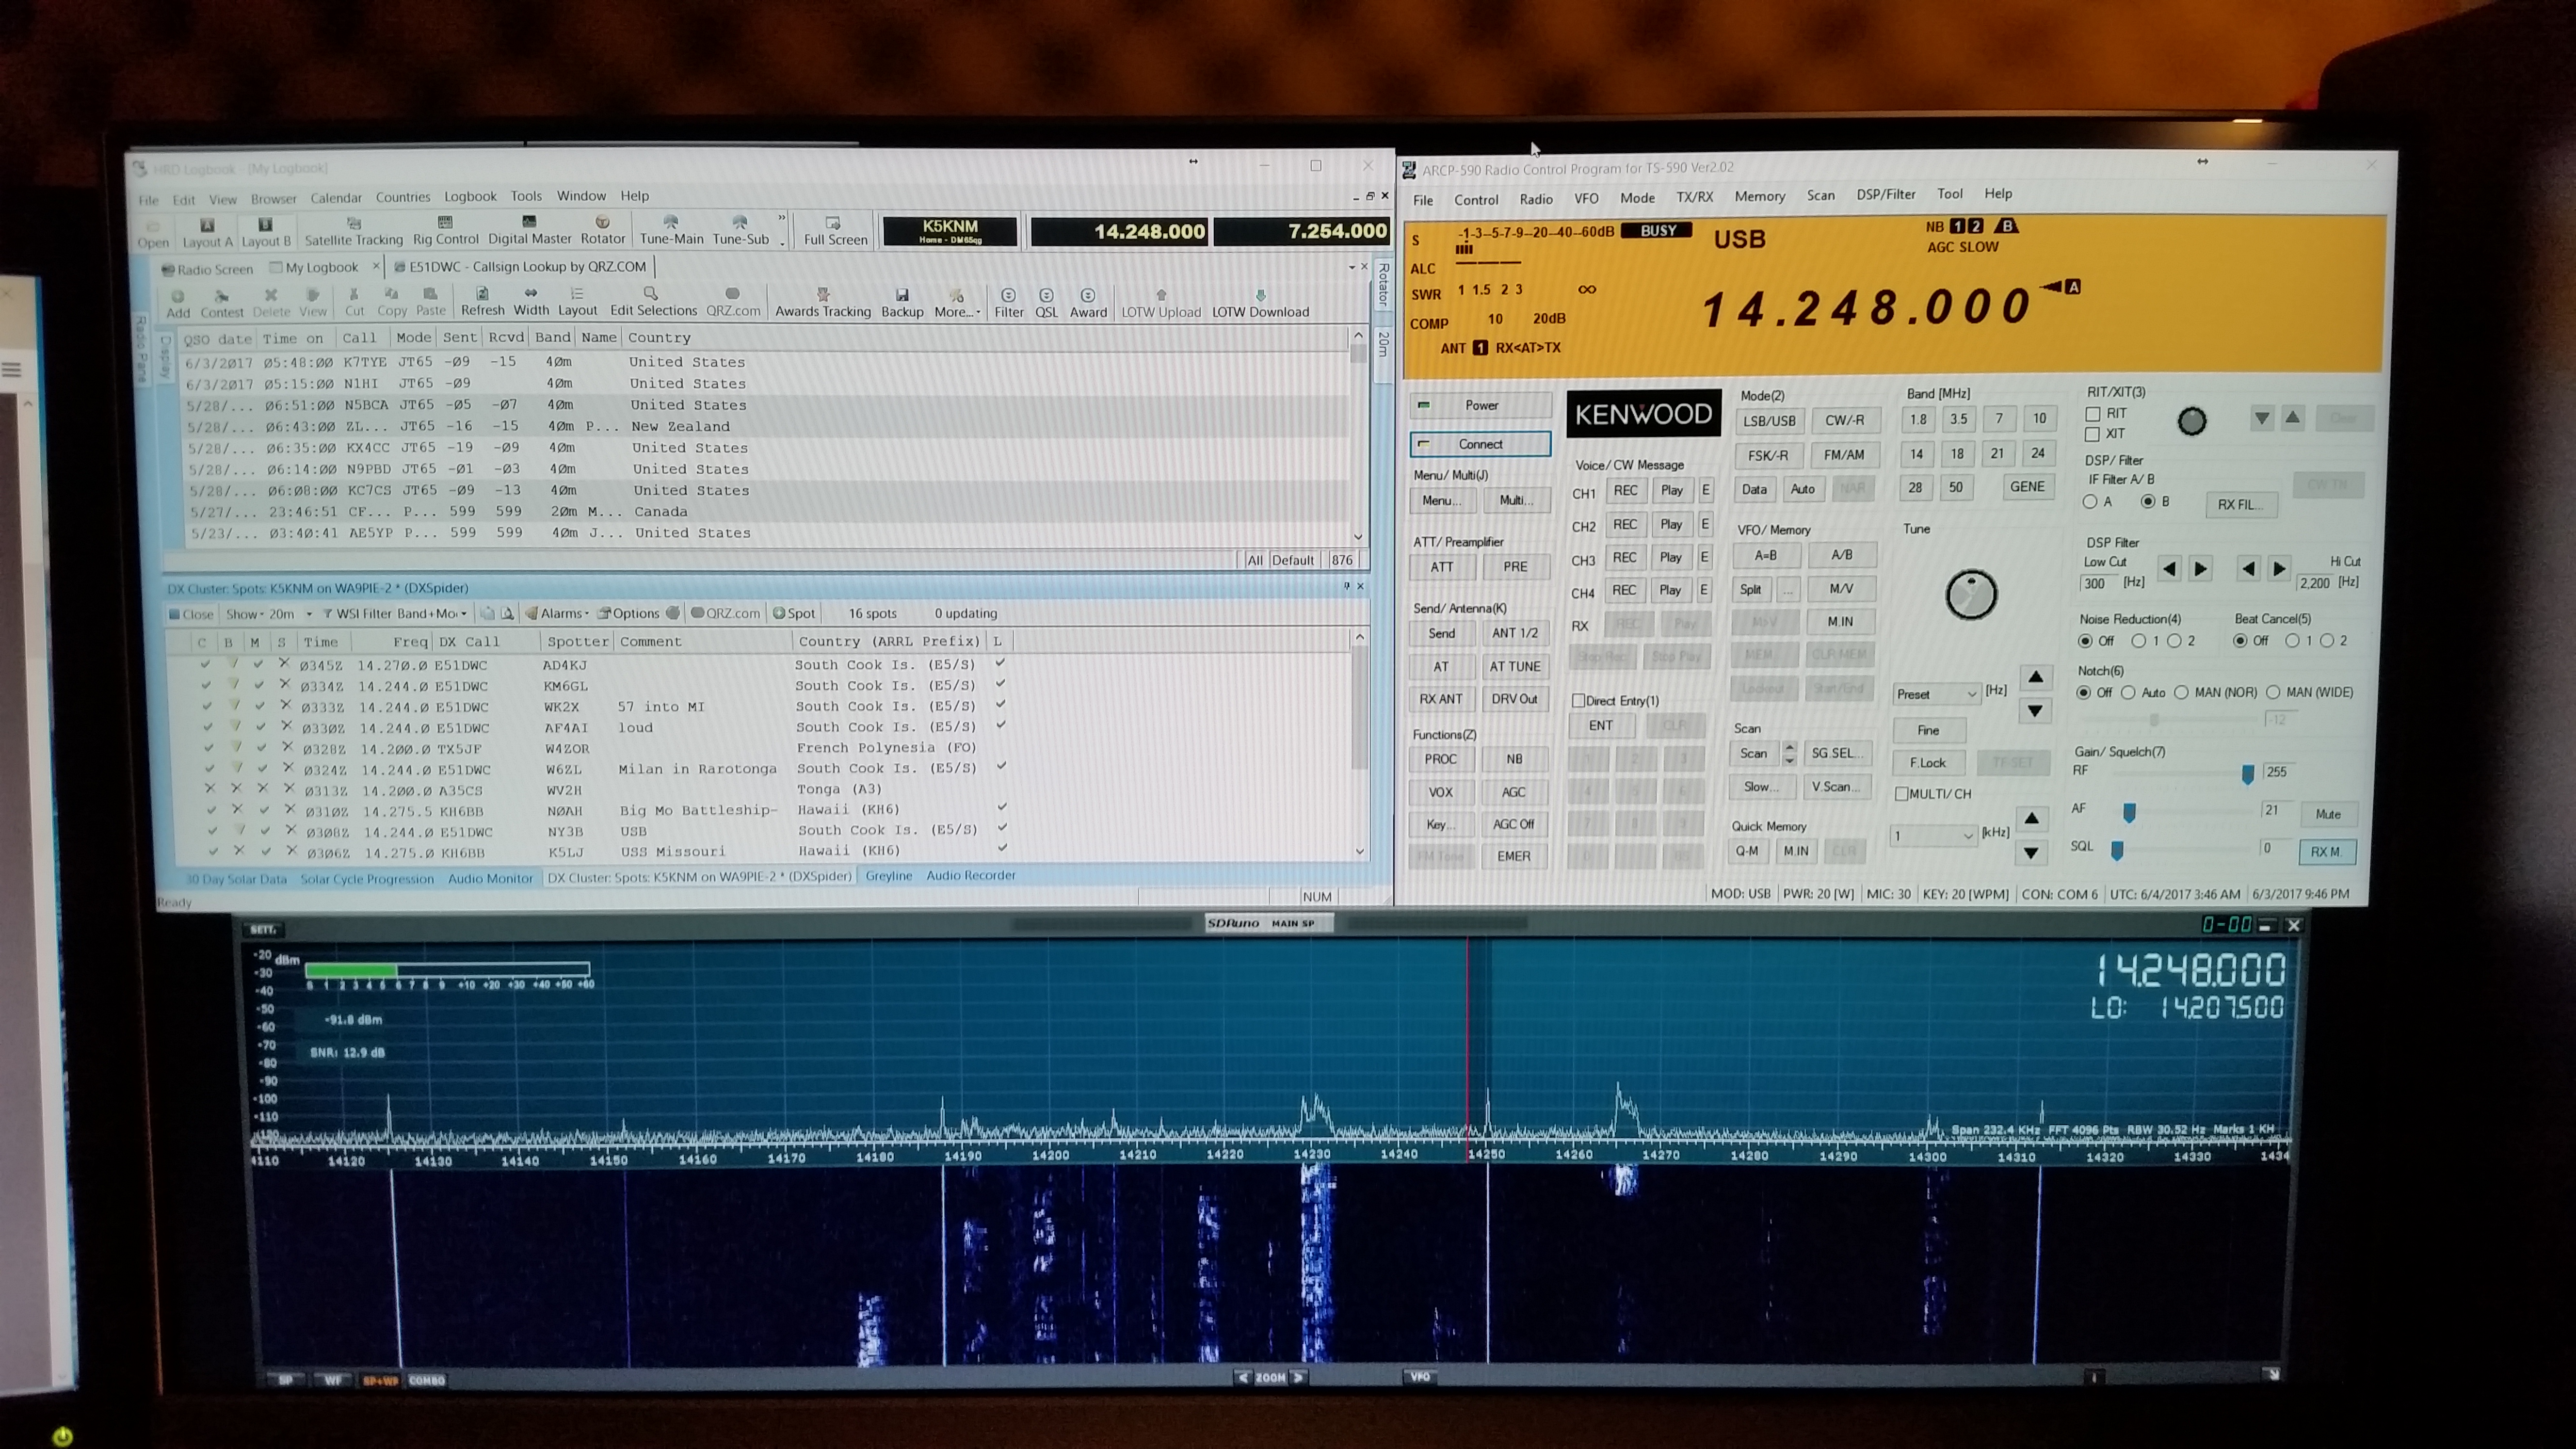Select IF Filter A radio button

(2090, 502)
